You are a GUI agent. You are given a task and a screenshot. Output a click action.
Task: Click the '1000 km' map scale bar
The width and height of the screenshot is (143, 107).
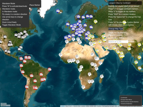coord(4,104)
